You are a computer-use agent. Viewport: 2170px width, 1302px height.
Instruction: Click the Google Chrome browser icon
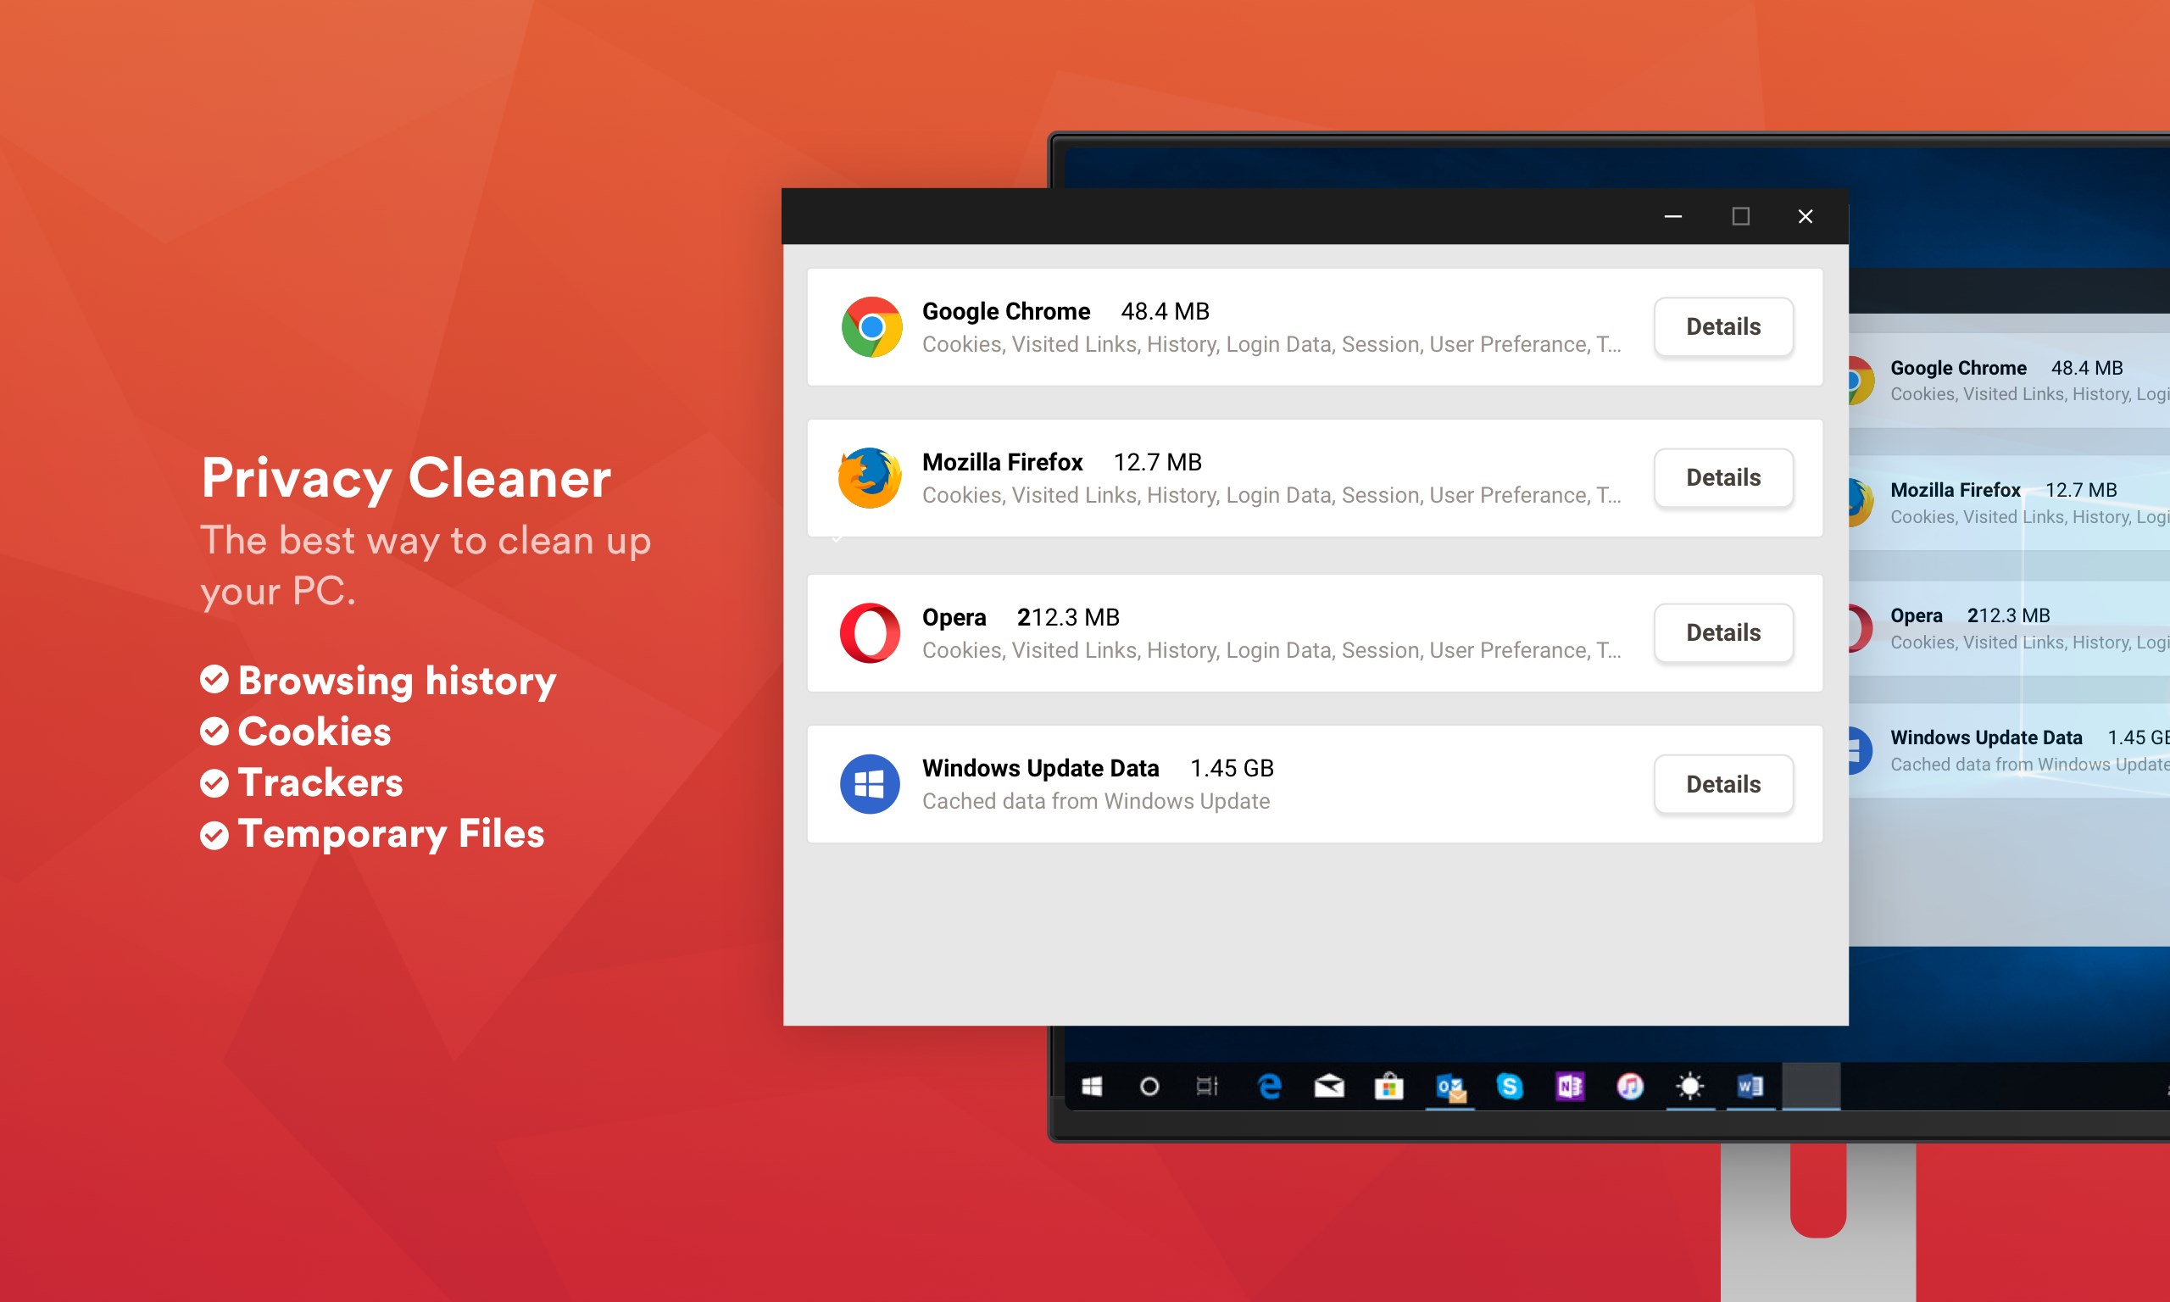(871, 327)
